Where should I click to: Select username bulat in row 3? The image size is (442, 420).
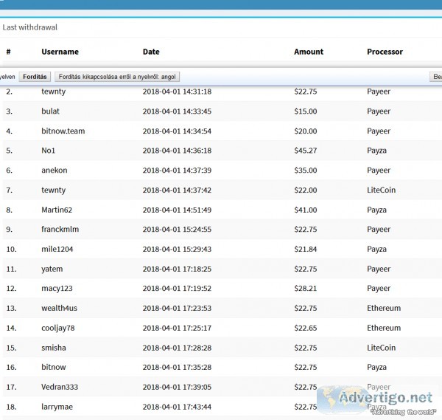50,111
